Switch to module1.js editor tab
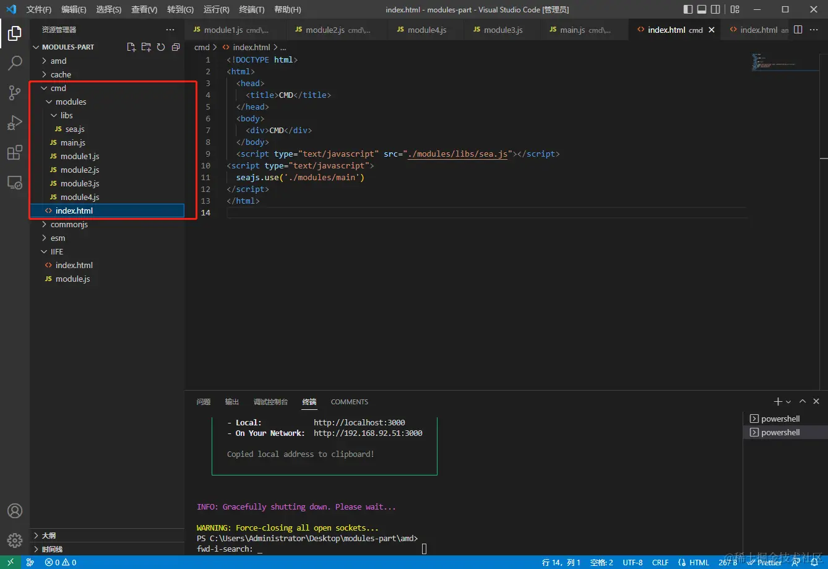Image resolution: width=828 pixels, height=569 pixels. 235,30
